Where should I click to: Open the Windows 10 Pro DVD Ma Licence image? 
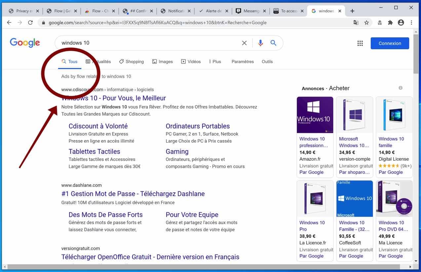[394, 199]
